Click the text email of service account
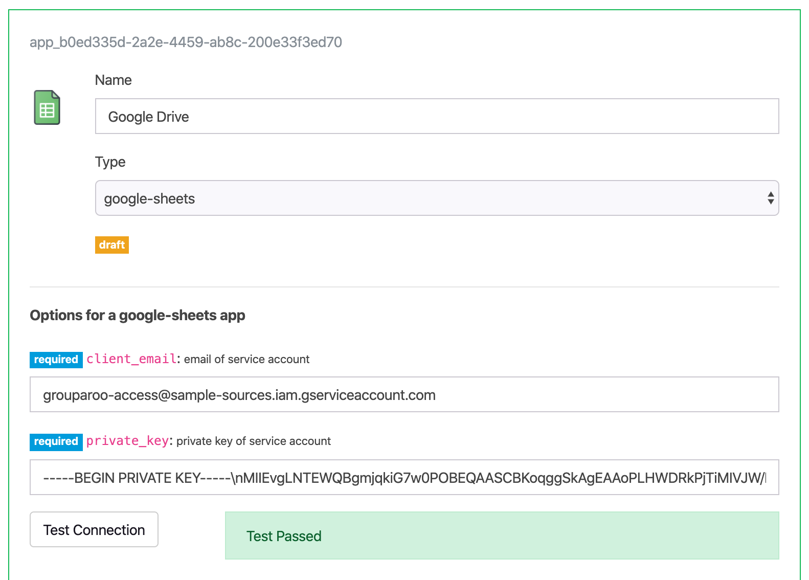The image size is (809, 580). 246,360
